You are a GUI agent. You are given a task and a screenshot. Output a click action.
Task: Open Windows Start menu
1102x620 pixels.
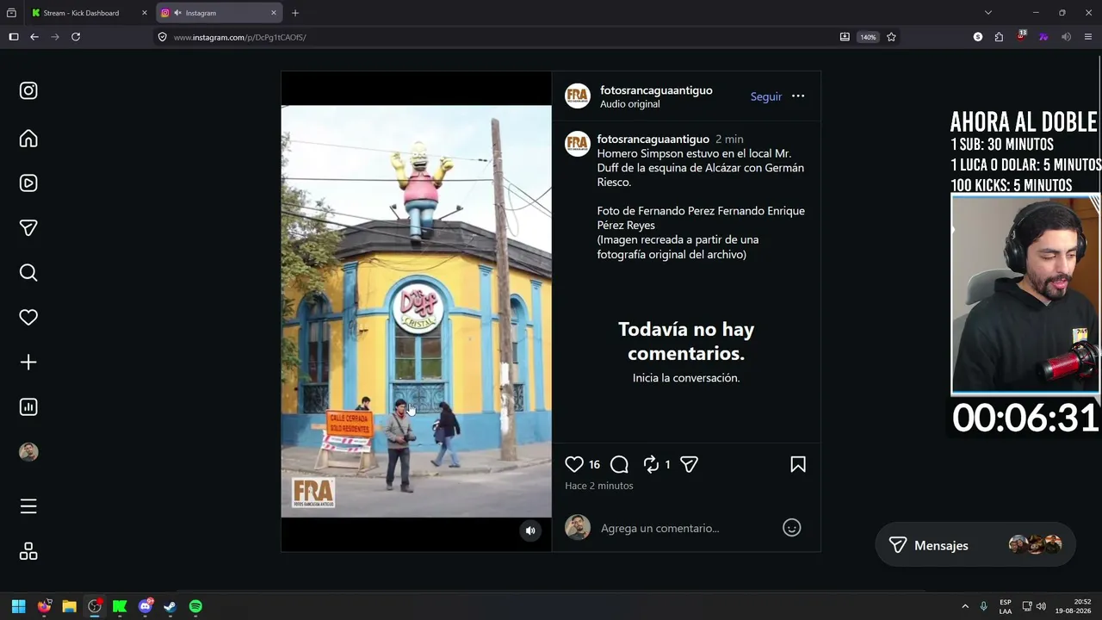pyautogui.click(x=18, y=606)
